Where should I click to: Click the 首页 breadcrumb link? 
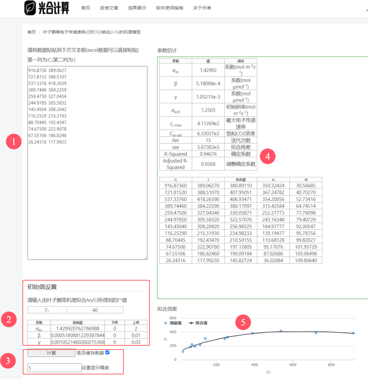[x=31, y=32]
